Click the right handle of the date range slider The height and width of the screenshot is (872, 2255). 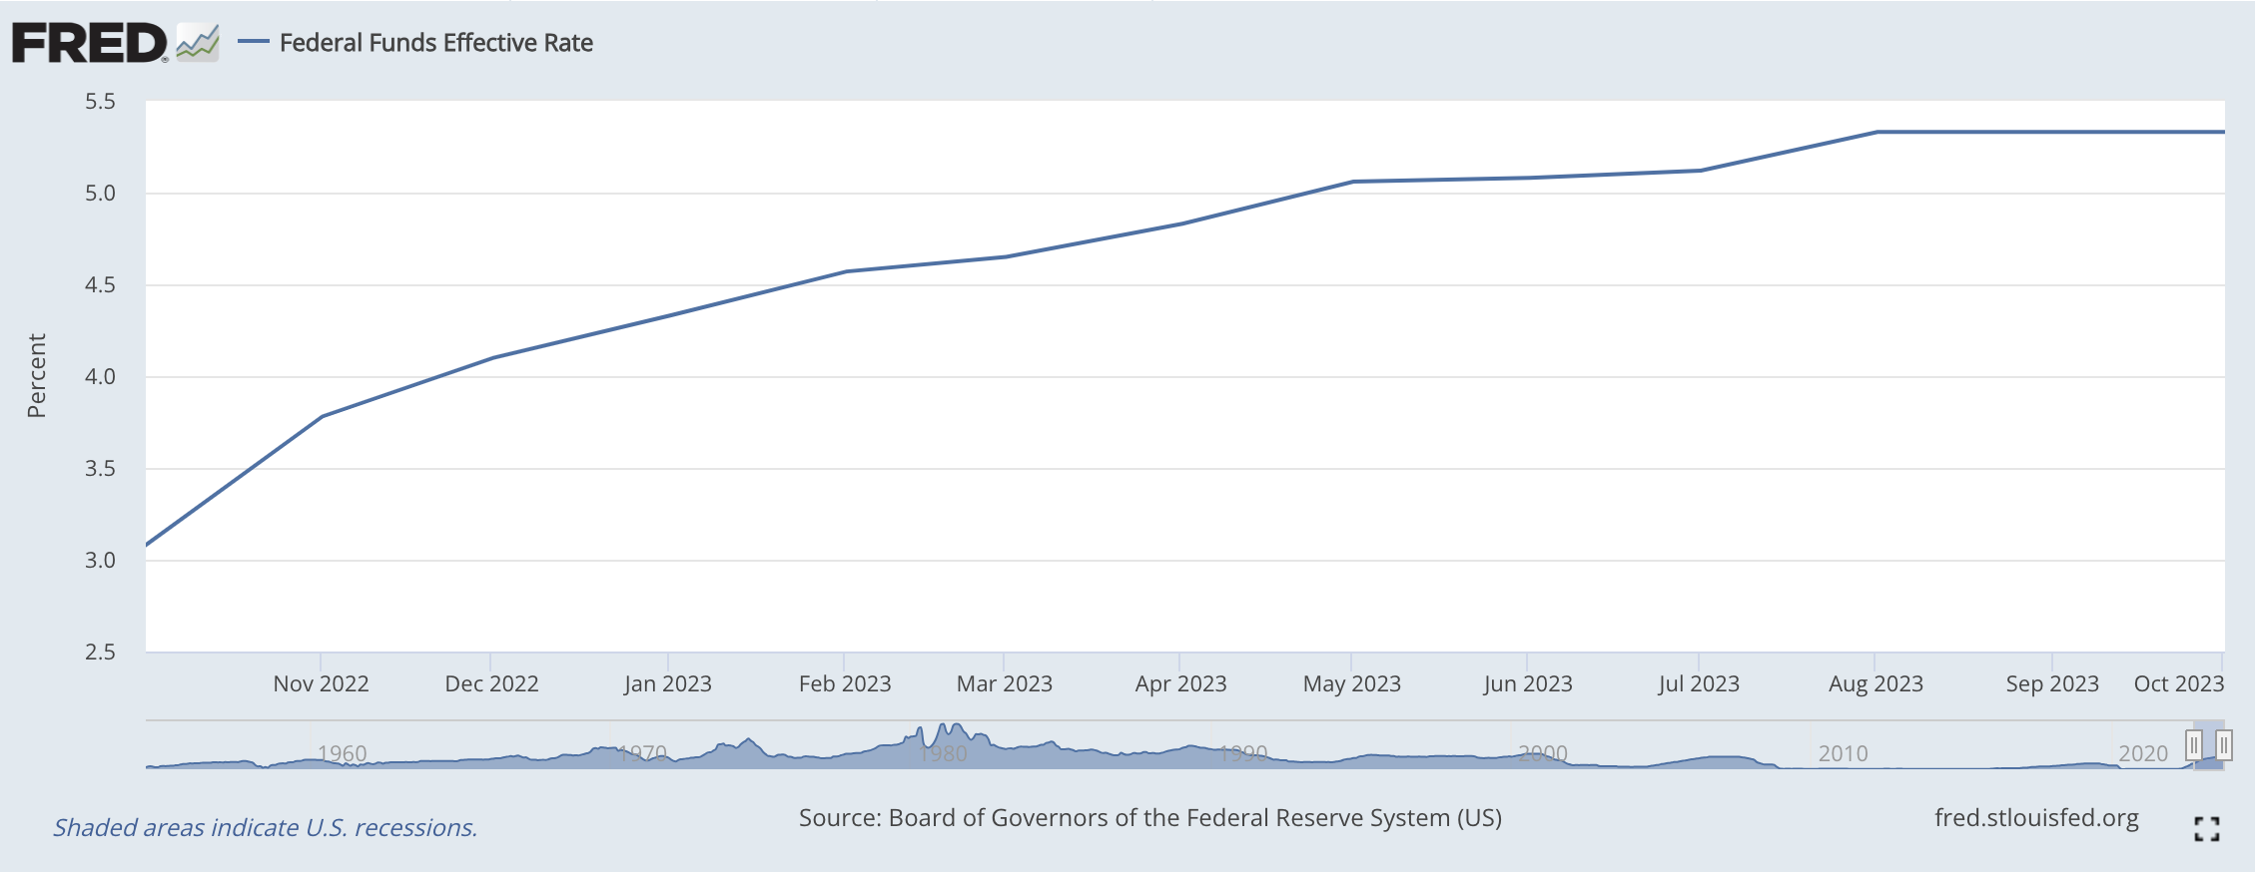pos(2223,745)
